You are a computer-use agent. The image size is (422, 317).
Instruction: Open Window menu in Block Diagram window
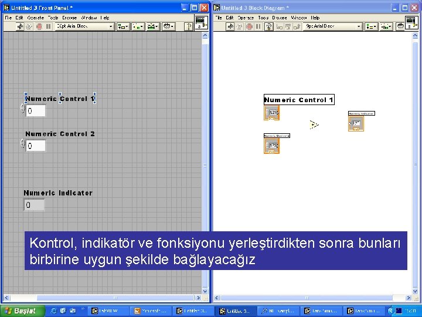pyautogui.click(x=299, y=18)
